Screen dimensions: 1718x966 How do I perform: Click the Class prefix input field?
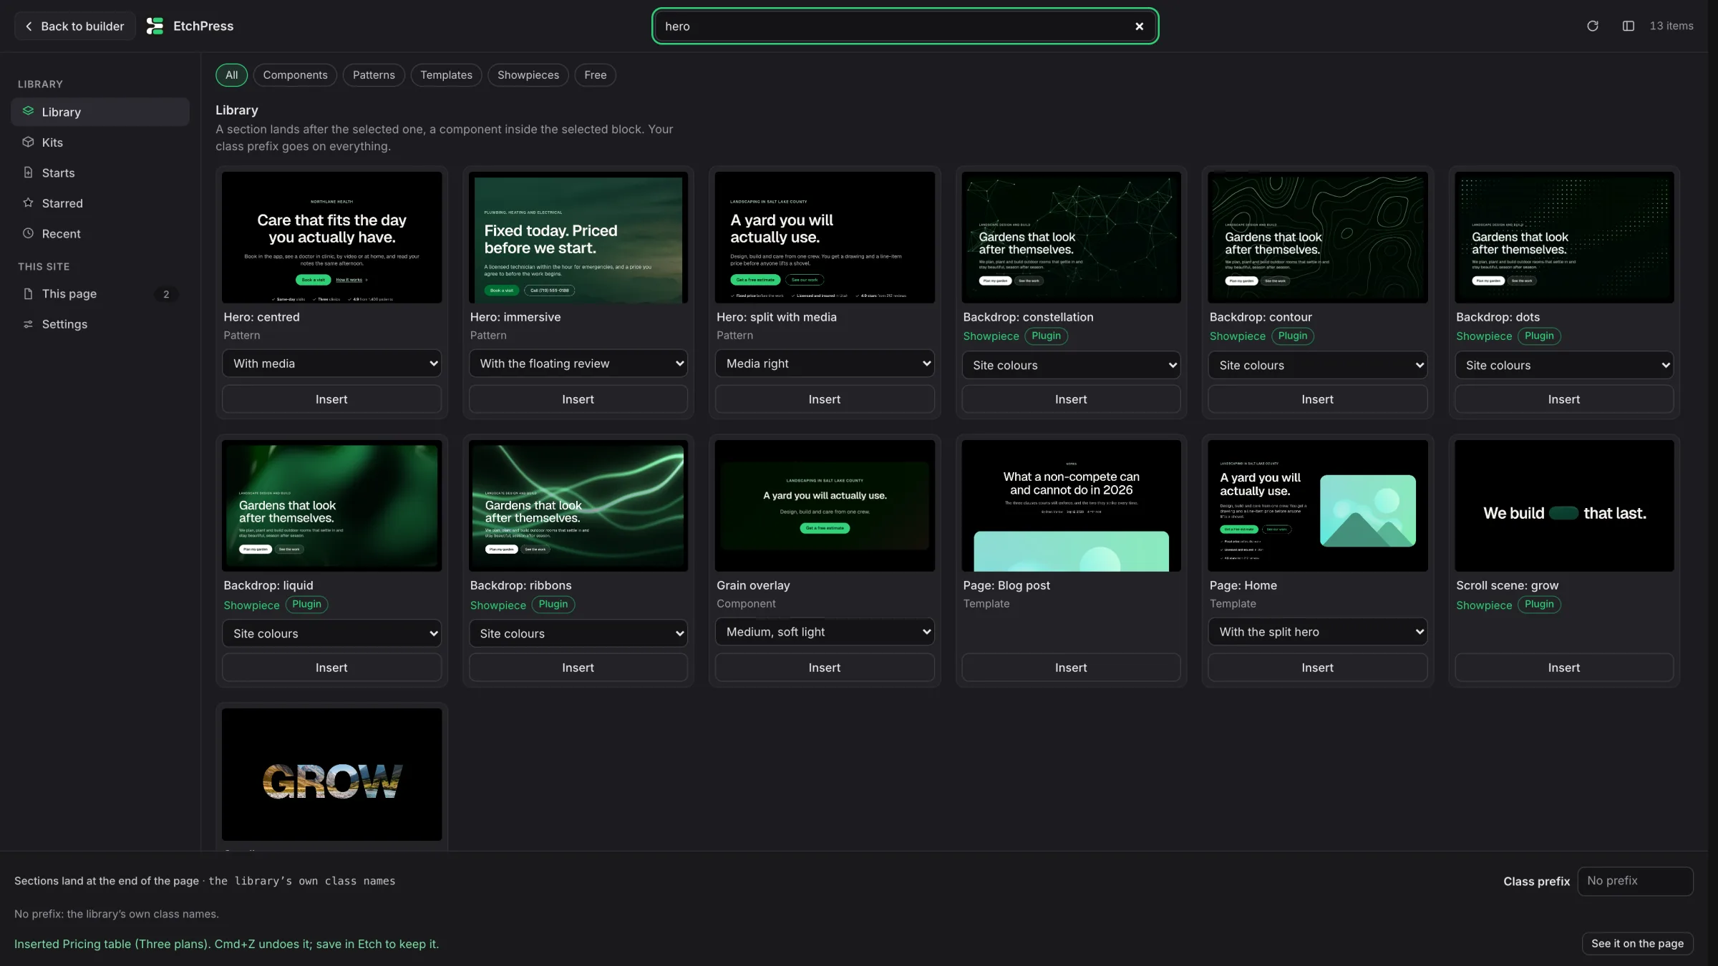[x=1635, y=882]
